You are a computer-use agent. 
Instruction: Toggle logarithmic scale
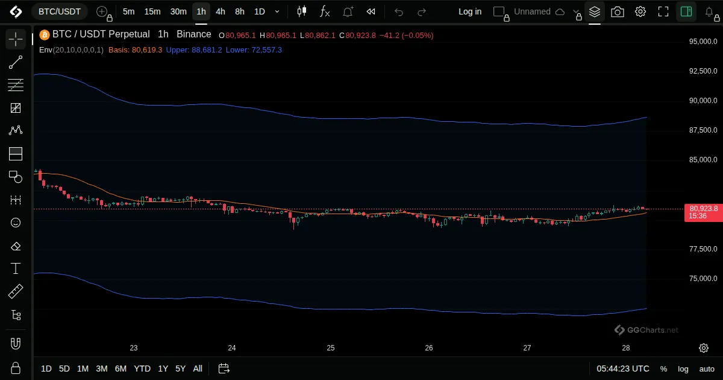683,369
